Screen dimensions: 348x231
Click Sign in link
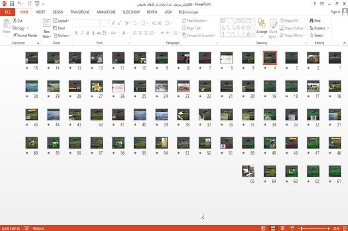[335, 12]
